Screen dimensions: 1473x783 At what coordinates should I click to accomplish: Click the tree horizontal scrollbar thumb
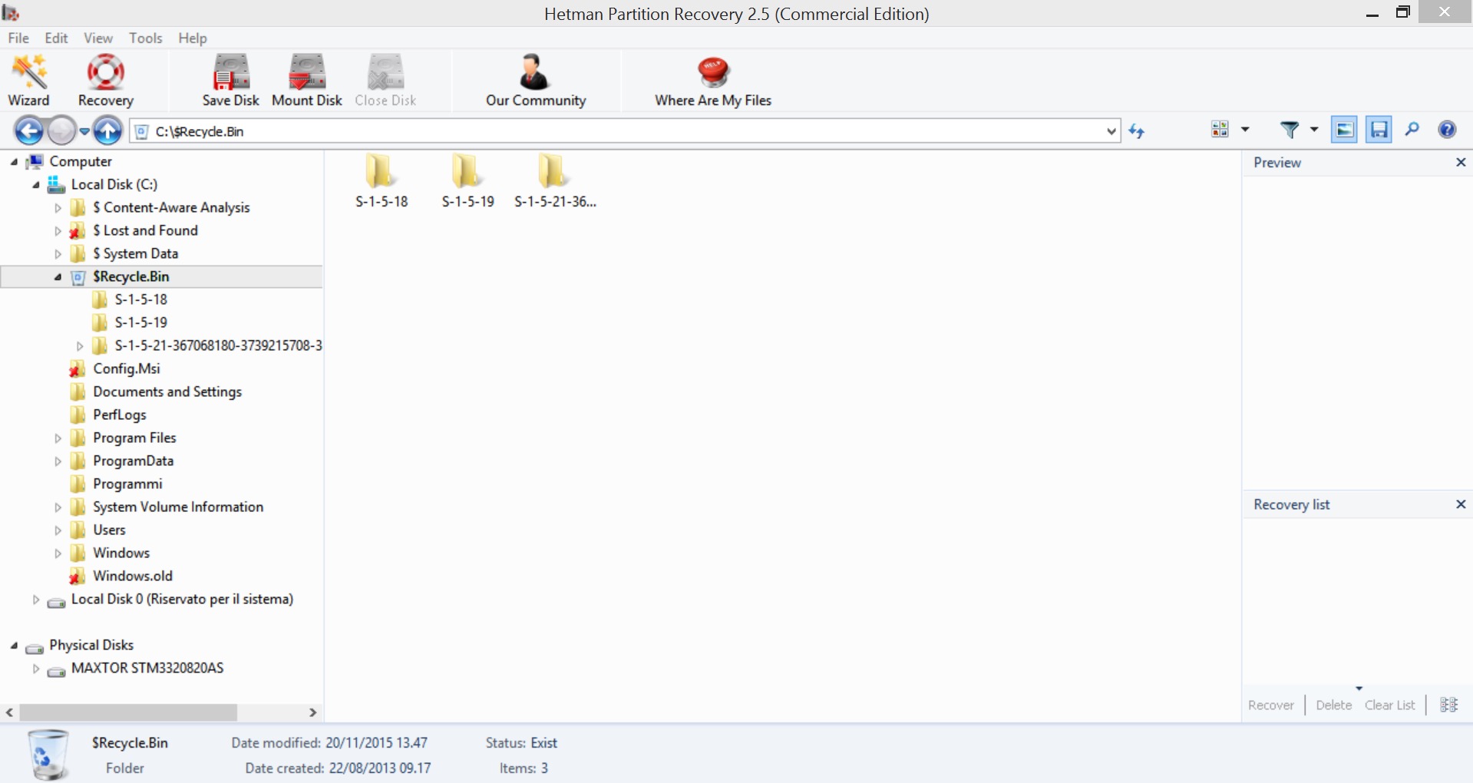pyautogui.click(x=128, y=712)
